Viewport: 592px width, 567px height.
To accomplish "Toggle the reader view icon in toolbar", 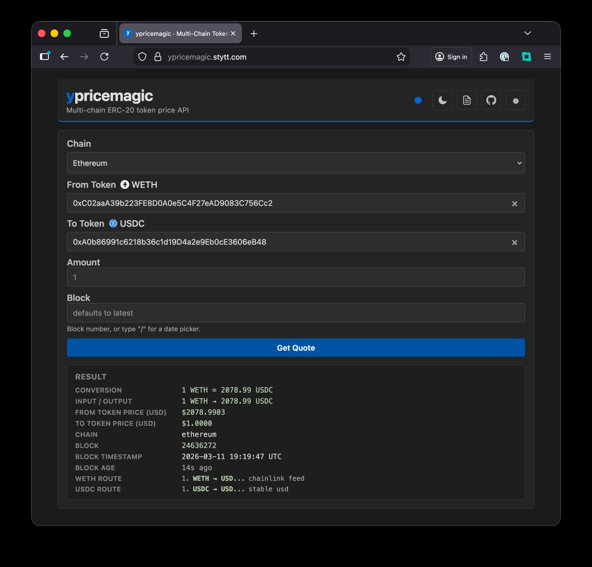I will [504, 57].
